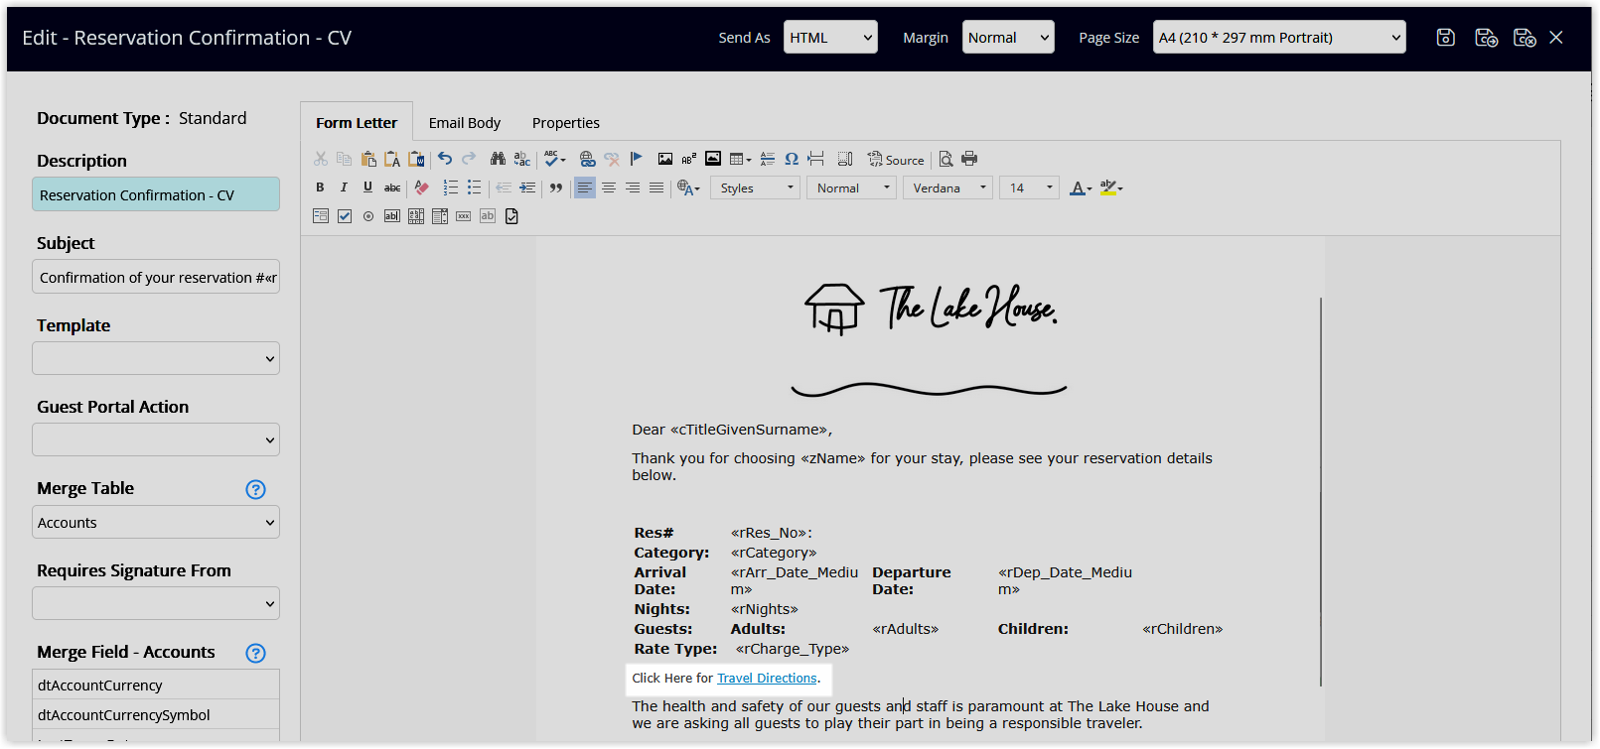Screen dimensions: 1600x749
Task: Insert a textarea form element
Action: (416, 216)
